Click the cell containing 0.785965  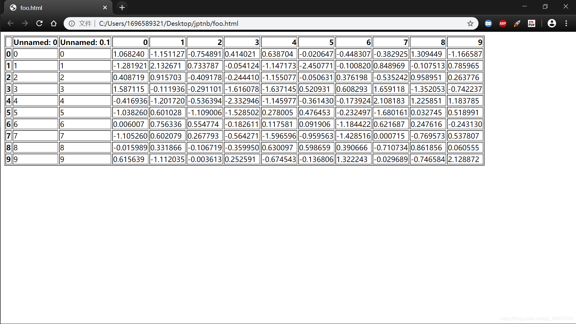(465, 66)
